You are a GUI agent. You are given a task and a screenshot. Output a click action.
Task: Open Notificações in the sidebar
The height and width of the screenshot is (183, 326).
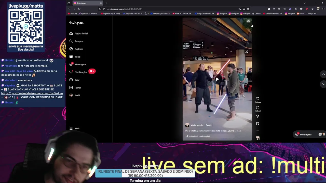coord(78,72)
